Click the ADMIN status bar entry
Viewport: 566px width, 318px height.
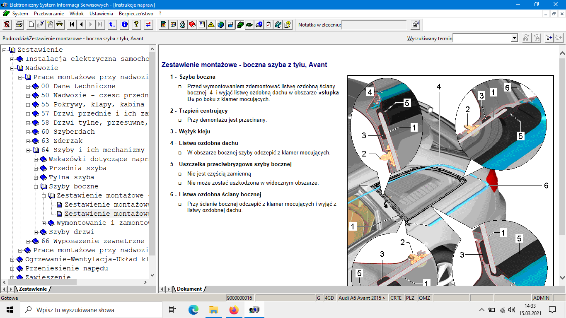point(541,298)
